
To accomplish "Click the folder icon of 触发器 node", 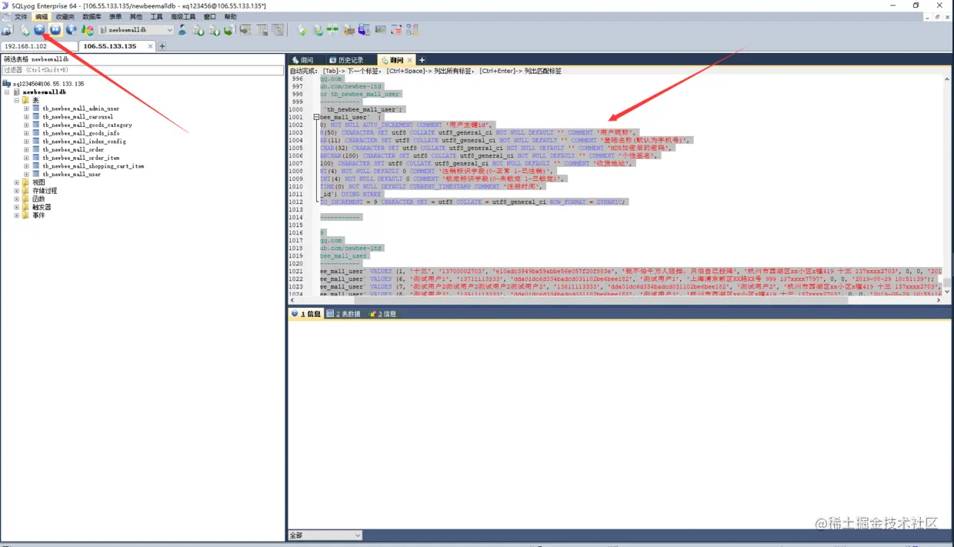I will [25, 207].
